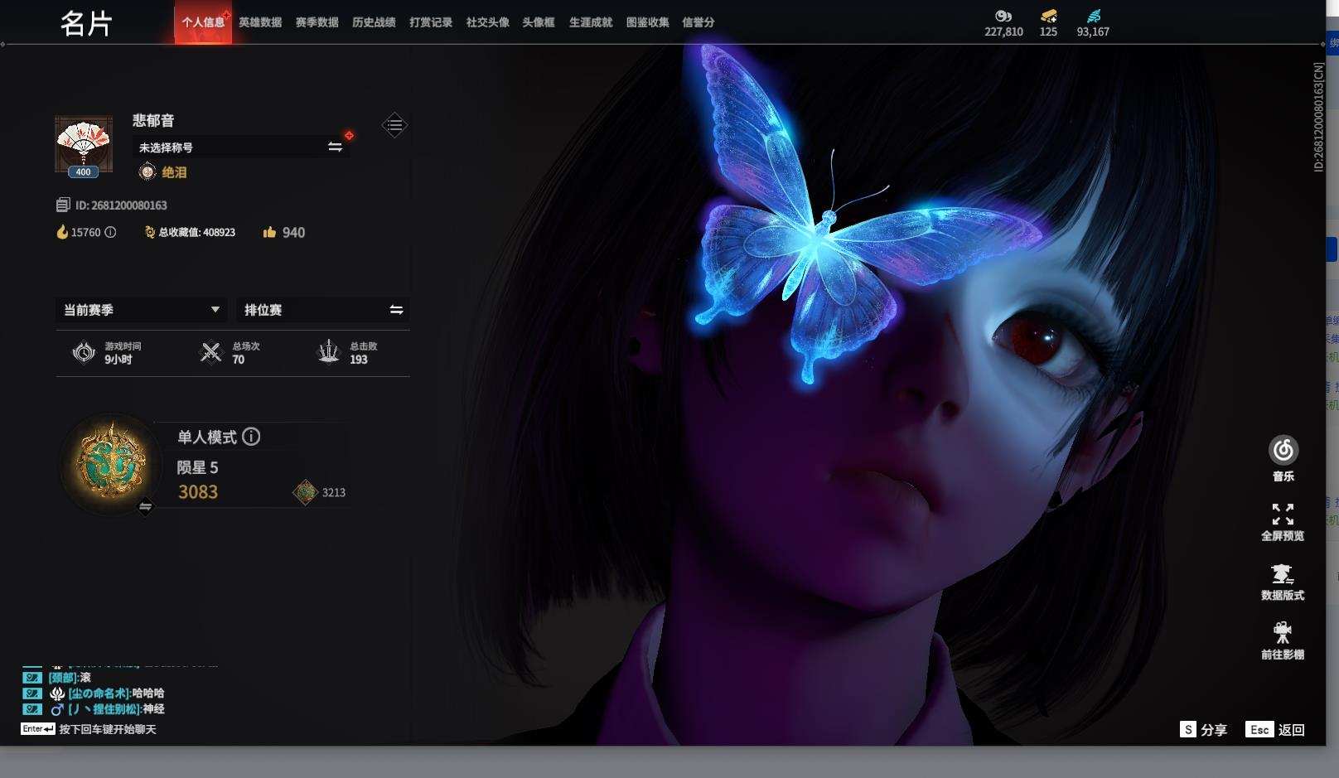
Task: Click the 总击败 defeats icon
Action: (x=329, y=351)
